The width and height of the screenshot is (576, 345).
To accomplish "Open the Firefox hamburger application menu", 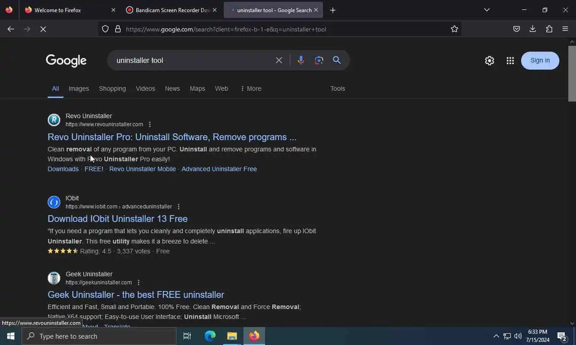I will pos(565,29).
